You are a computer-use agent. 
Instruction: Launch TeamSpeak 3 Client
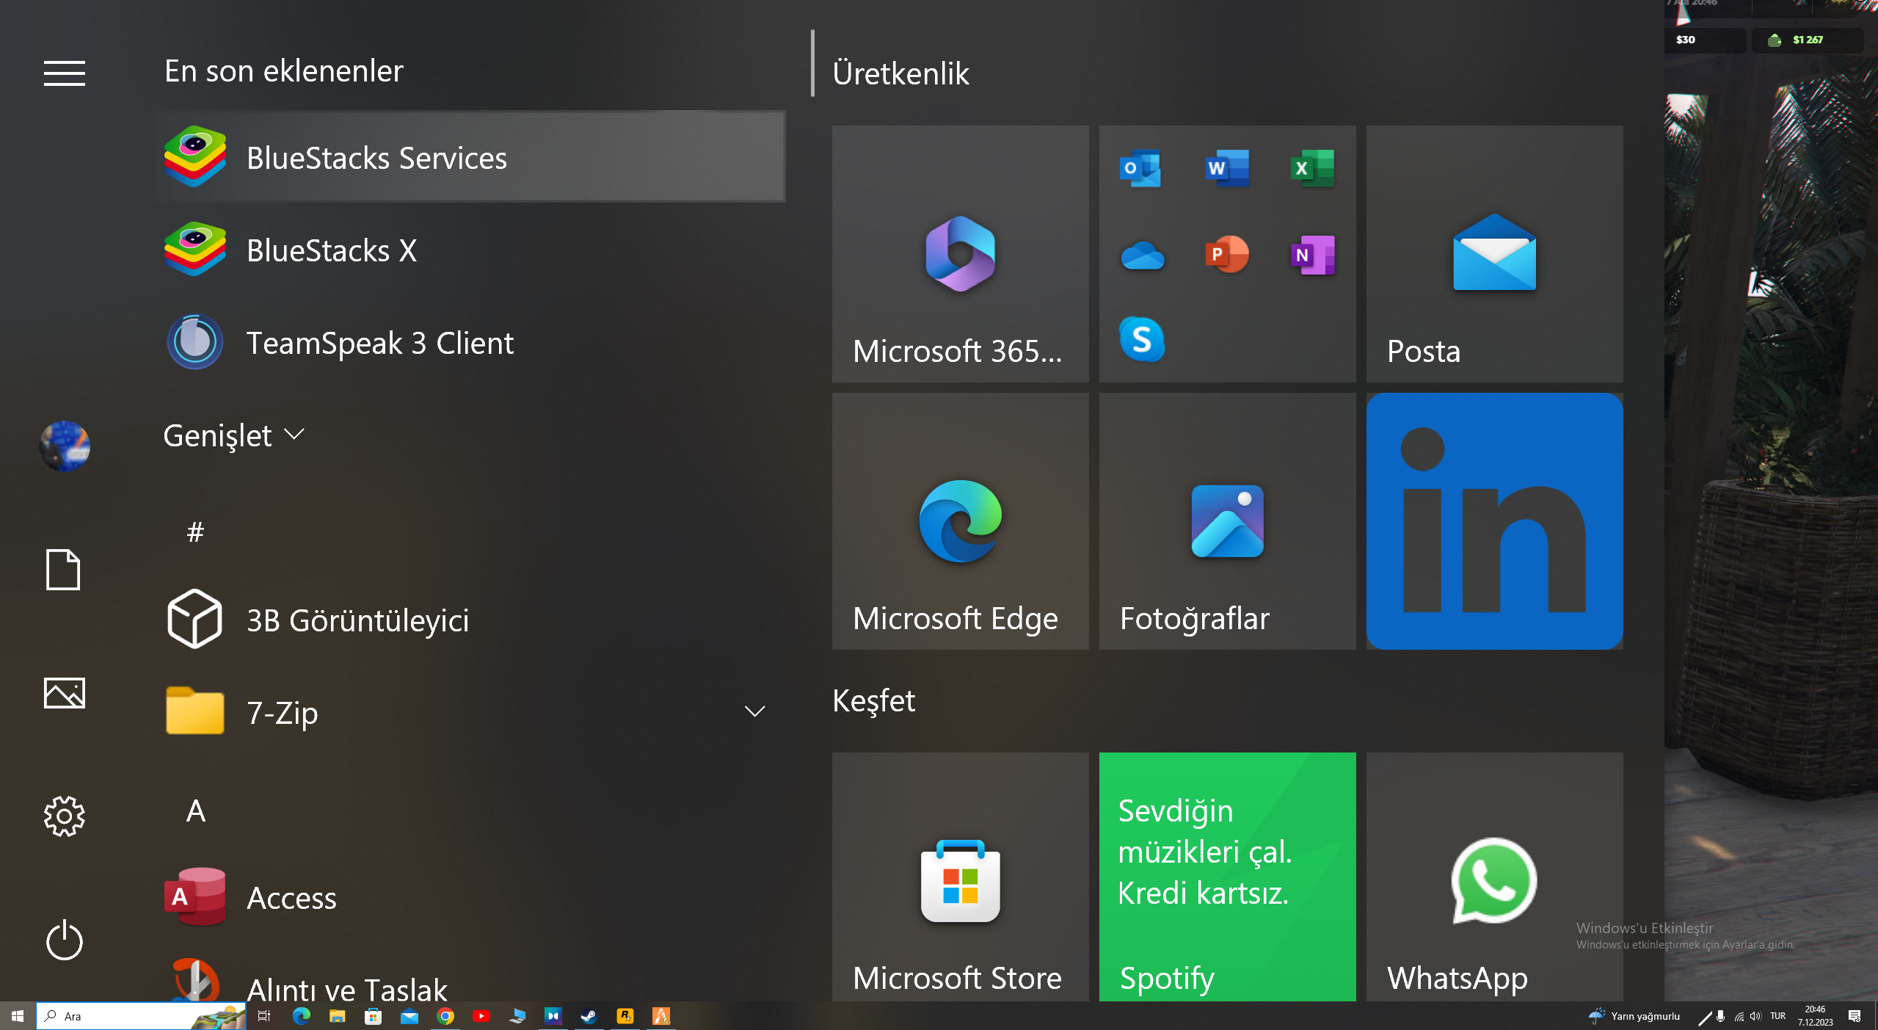point(379,343)
